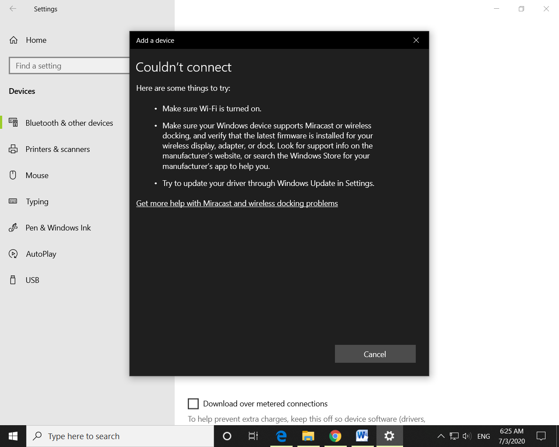559x447 pixels.
Task: Click the Settings back arrow
Action: (x=13, y=9)
